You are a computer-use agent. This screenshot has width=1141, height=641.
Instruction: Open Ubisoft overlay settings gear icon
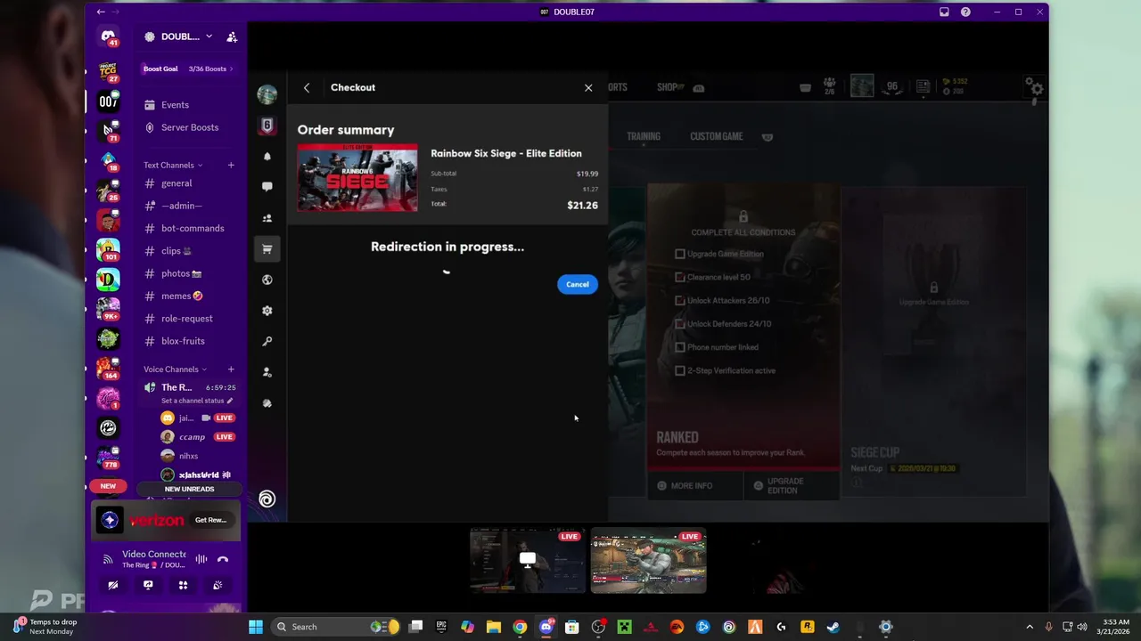[x=267, y=311]
